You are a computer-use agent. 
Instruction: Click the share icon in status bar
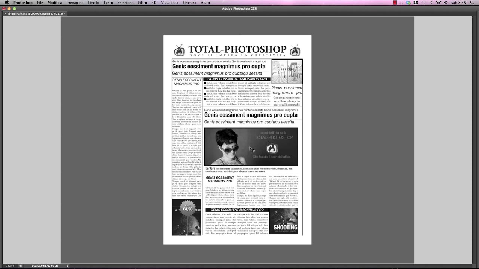[x=21, y=266]
